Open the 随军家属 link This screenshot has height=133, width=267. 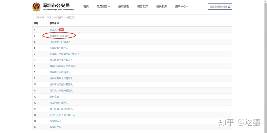tap(54, 96)
